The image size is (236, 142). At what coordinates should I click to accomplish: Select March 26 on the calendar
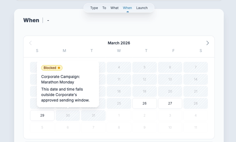[144, 103]
